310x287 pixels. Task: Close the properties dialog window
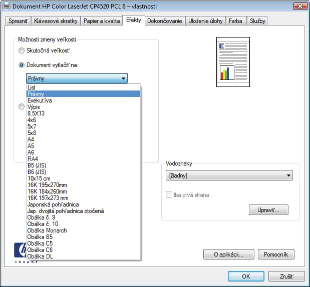pos(300,6)
